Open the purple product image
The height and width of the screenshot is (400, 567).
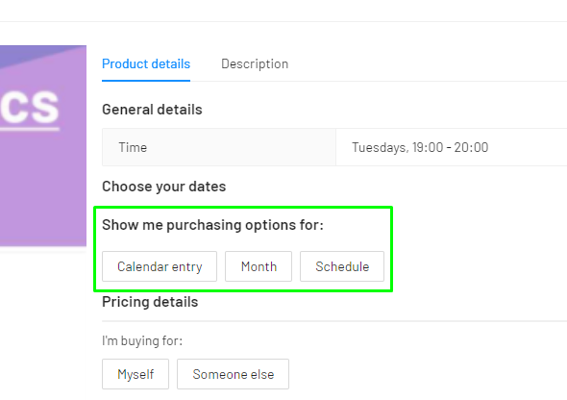pos(43,146)
